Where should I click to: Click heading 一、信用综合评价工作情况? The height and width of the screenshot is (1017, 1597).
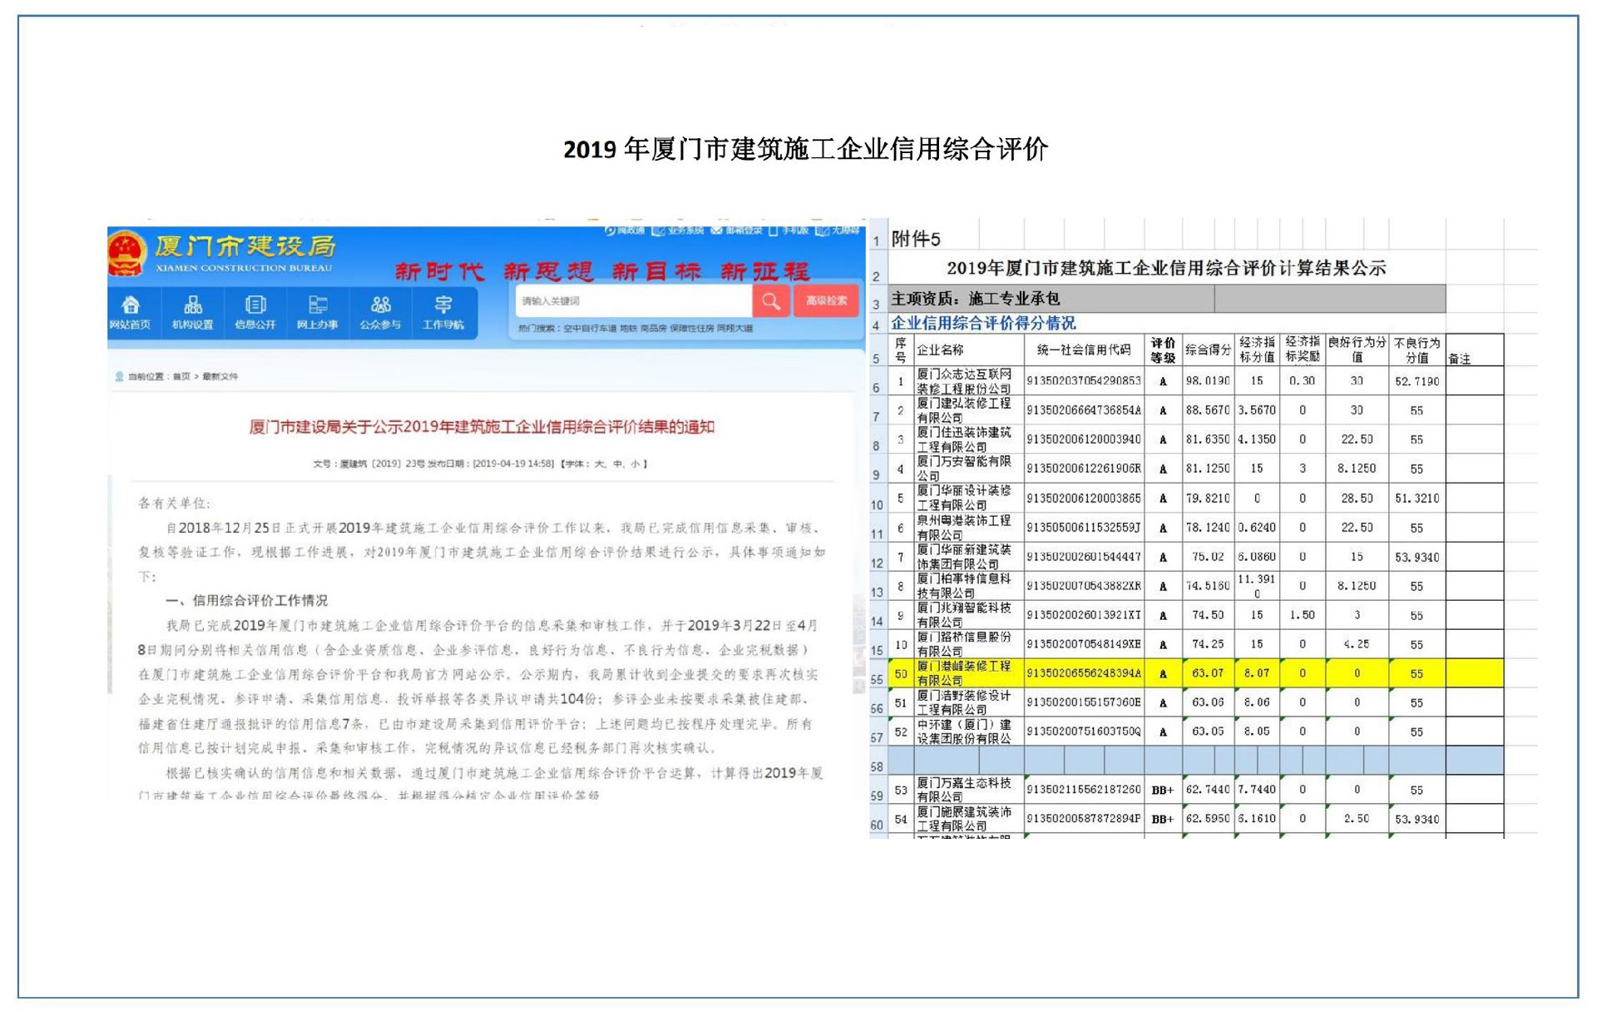pyautogui.click(x=246, y=600)
